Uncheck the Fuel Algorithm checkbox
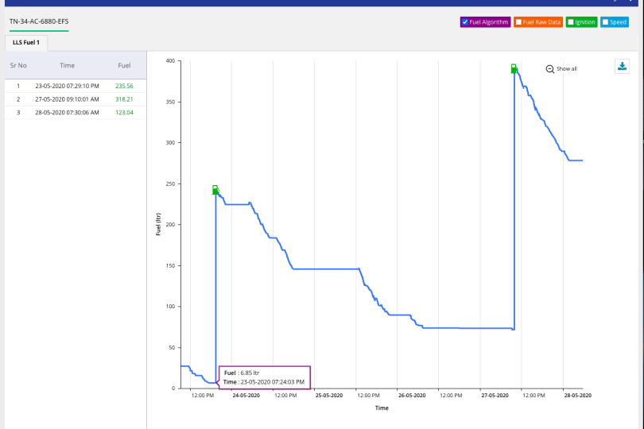 point(465,22)
